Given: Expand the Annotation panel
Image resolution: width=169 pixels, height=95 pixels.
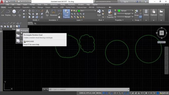Looking at the screenshot, I should [x=53, y=20].
